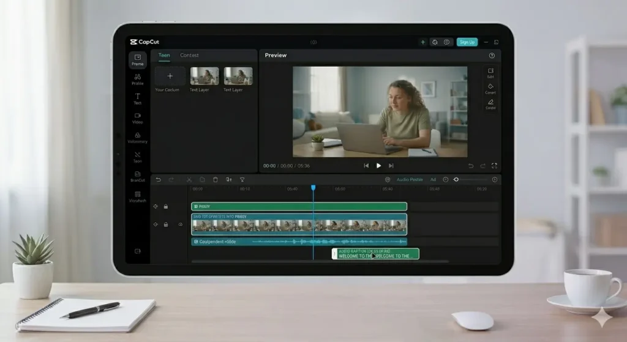Click the round icon left of Audio Postie
Screen dimensions: 627x342
(x=388, y=180)
